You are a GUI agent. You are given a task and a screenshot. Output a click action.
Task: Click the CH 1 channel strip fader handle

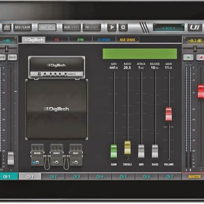point(11,159)
